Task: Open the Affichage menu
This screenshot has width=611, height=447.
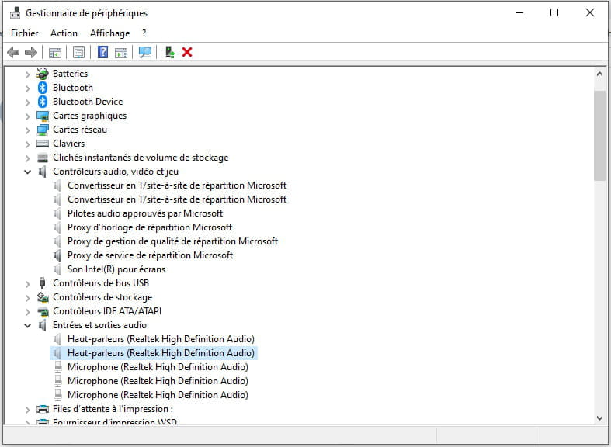Action: coord(110,33)
